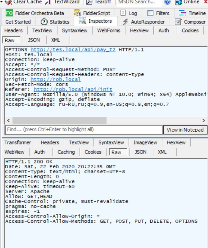Select request Raw tab
Image resolution: width=208 pixels, height=248 pixels.
pos(11,40)
